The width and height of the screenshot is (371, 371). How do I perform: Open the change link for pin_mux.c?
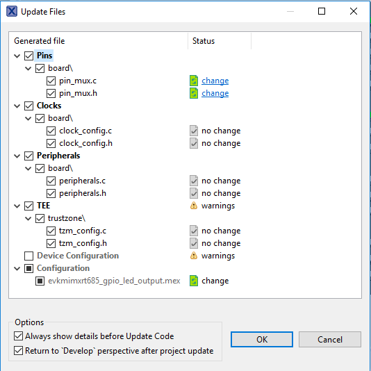tap(215, 81)
